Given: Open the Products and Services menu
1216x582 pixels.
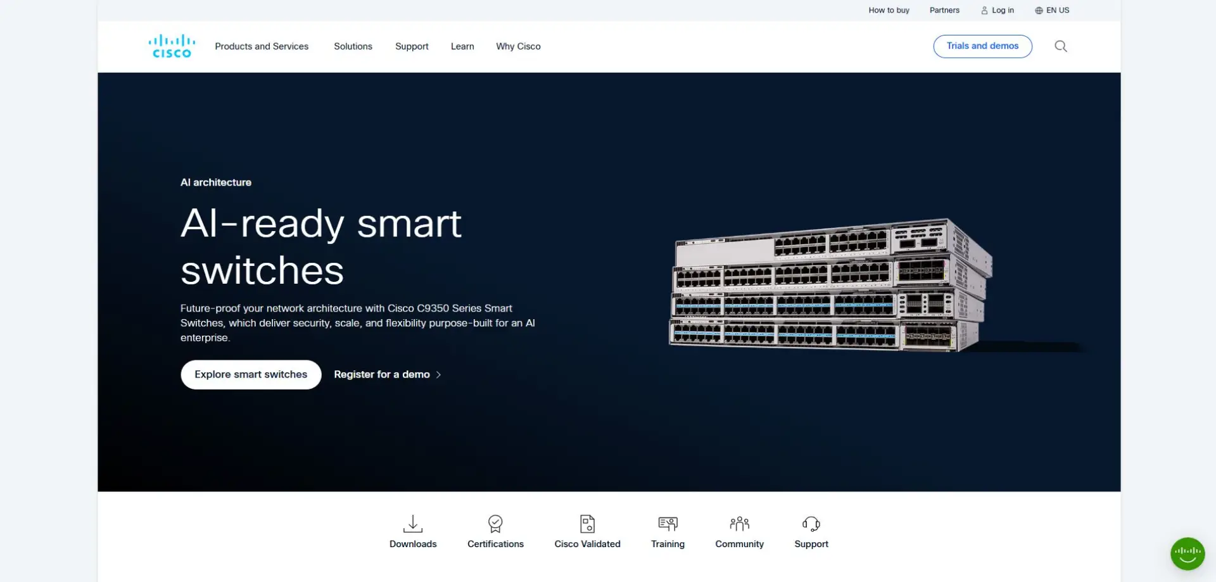Looking at the screenshot, I should 262,46.
